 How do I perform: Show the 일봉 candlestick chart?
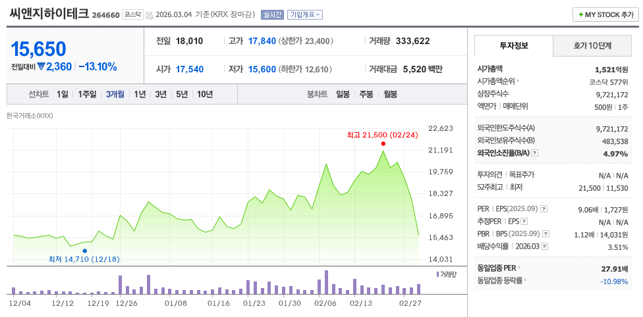coord(343,94)
